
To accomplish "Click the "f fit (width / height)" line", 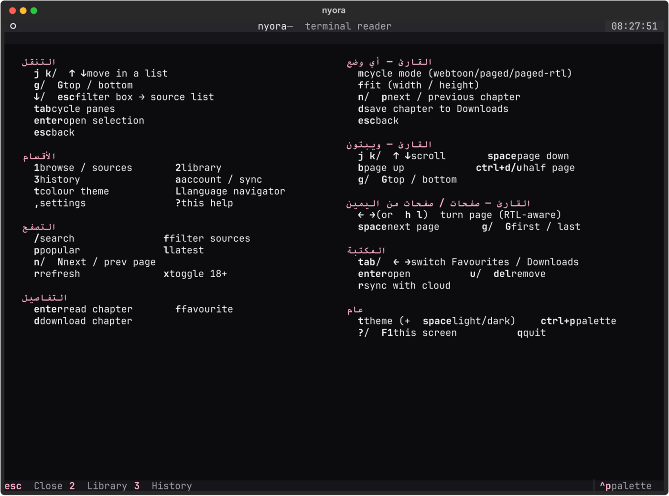I will tap(419, 86).
